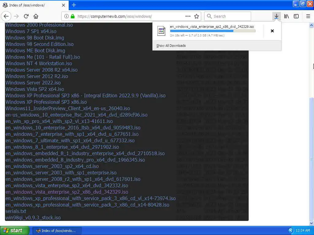Open en_windows_server_2008_r2_with_sp1 ISO link
Viewport: 314px width, 235px height.
(x=73, y=179)
